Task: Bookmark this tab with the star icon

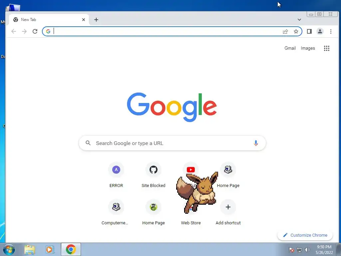Action: (x=296, y=31)
